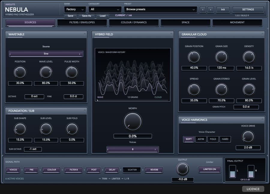The image size is (270, 194).
Task: Click the Voice Drive knob
Action: pos(248,137)
